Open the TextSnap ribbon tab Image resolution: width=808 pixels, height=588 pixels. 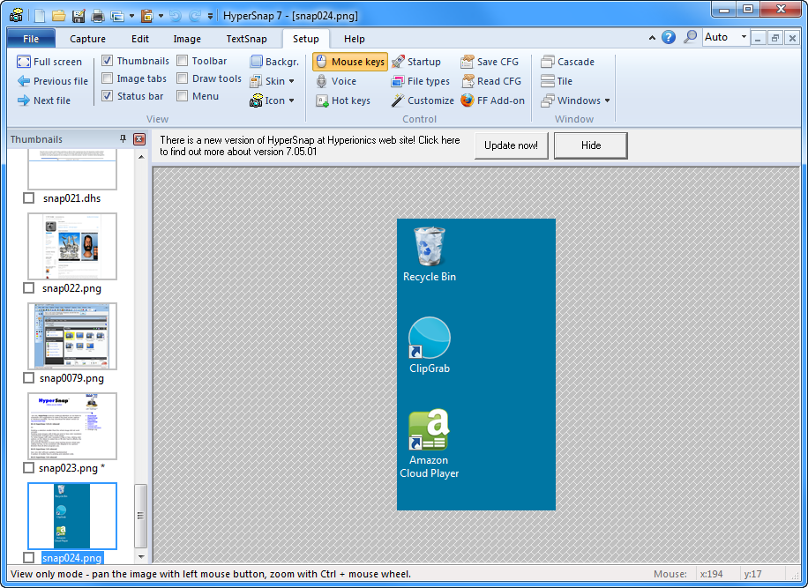tap(246, 39)
